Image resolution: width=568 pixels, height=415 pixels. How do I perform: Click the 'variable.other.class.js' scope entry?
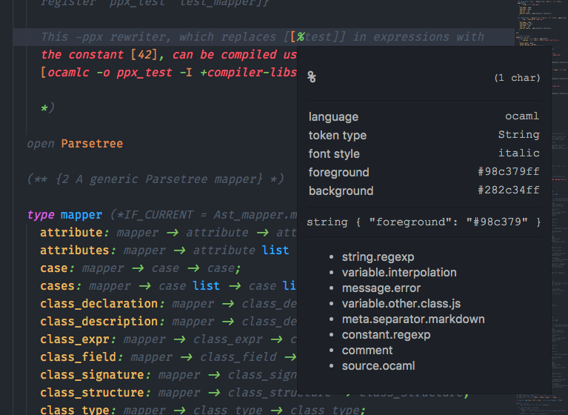tap(401, 304)
